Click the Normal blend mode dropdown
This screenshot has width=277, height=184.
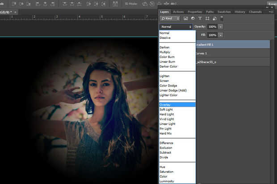click(x=176, y=27)
